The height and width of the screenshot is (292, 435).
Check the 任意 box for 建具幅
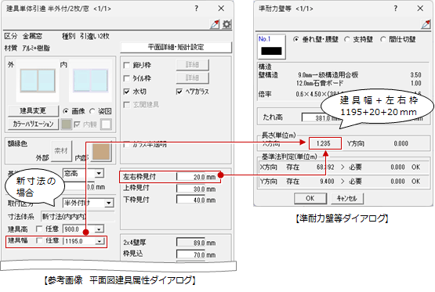39,241
